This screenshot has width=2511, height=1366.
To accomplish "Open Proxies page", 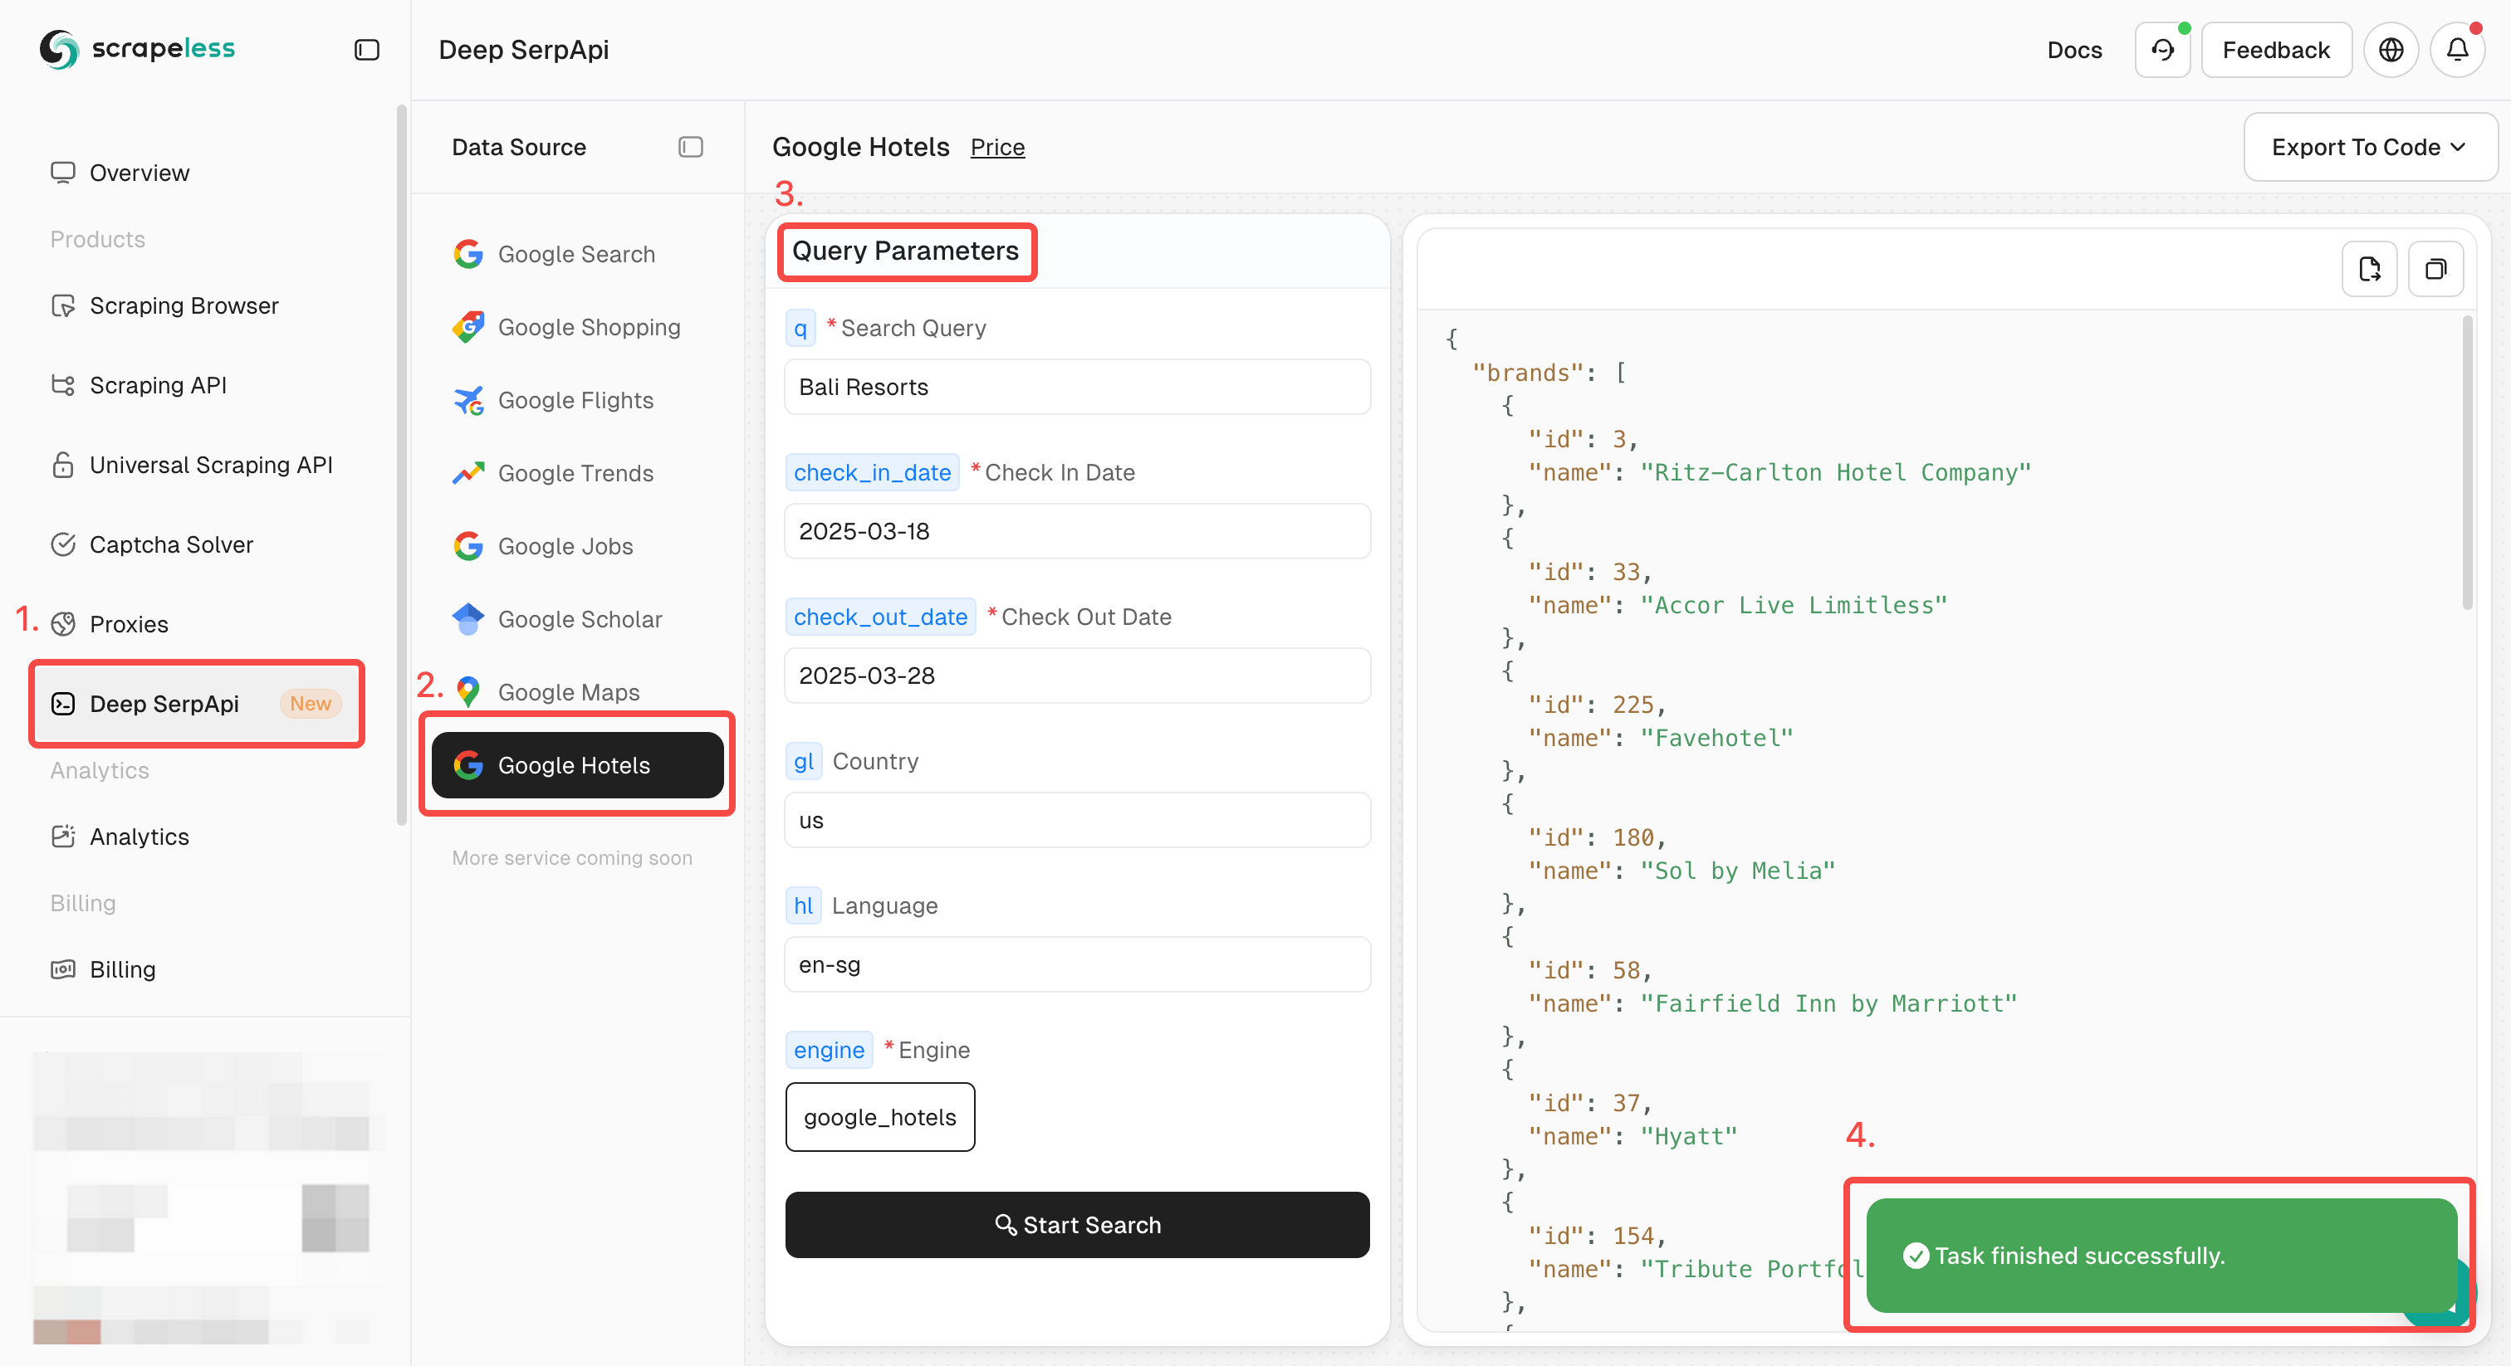I will pos(128,623).
